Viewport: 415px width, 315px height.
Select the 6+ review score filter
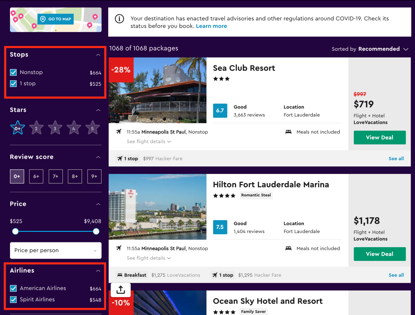tap(36, 176)
